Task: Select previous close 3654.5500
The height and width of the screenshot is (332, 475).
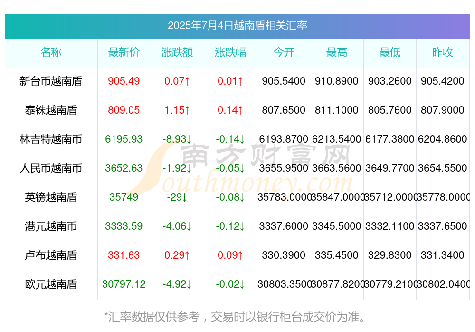Action: click(443, 168)
